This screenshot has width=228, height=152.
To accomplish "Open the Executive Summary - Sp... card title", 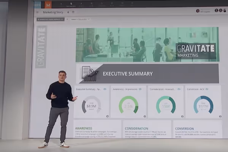I will point(89,89).
